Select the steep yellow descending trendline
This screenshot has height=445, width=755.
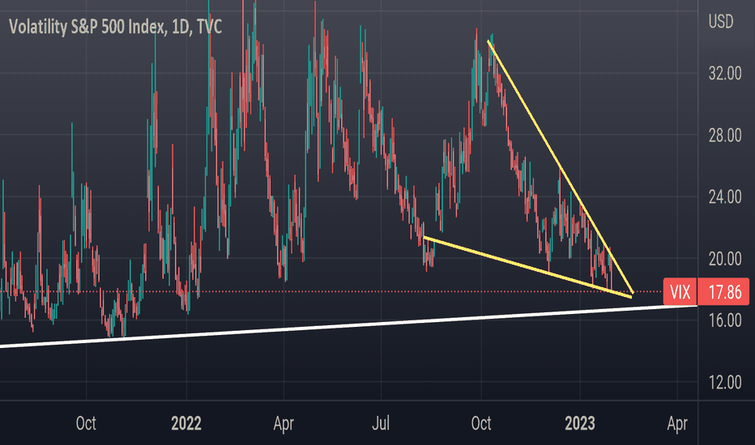coord(560,167)
